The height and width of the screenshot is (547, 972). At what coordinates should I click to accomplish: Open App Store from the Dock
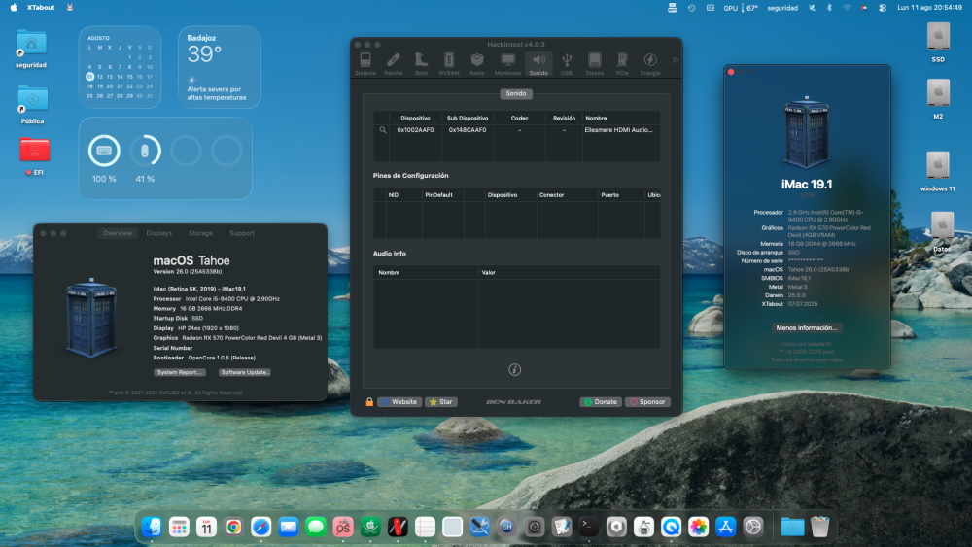point(725,527)
